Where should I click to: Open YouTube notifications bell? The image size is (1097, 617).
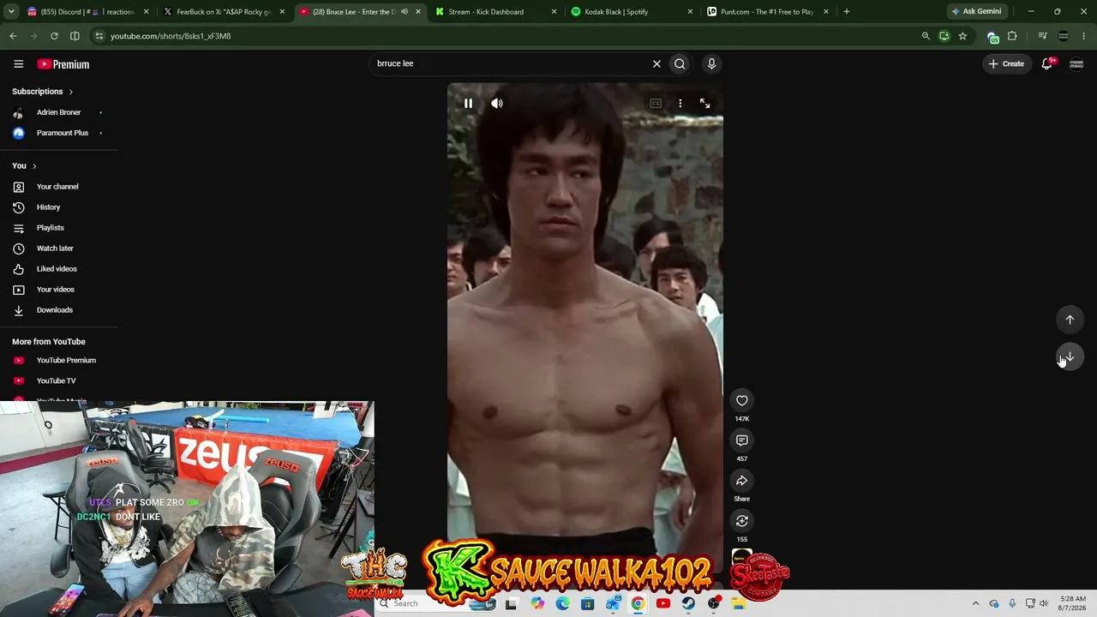pyautogui.click(x=1047, y=63)
